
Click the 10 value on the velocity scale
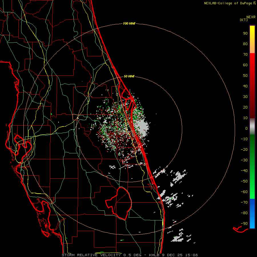pyautogui.click(x=245, y=118)
